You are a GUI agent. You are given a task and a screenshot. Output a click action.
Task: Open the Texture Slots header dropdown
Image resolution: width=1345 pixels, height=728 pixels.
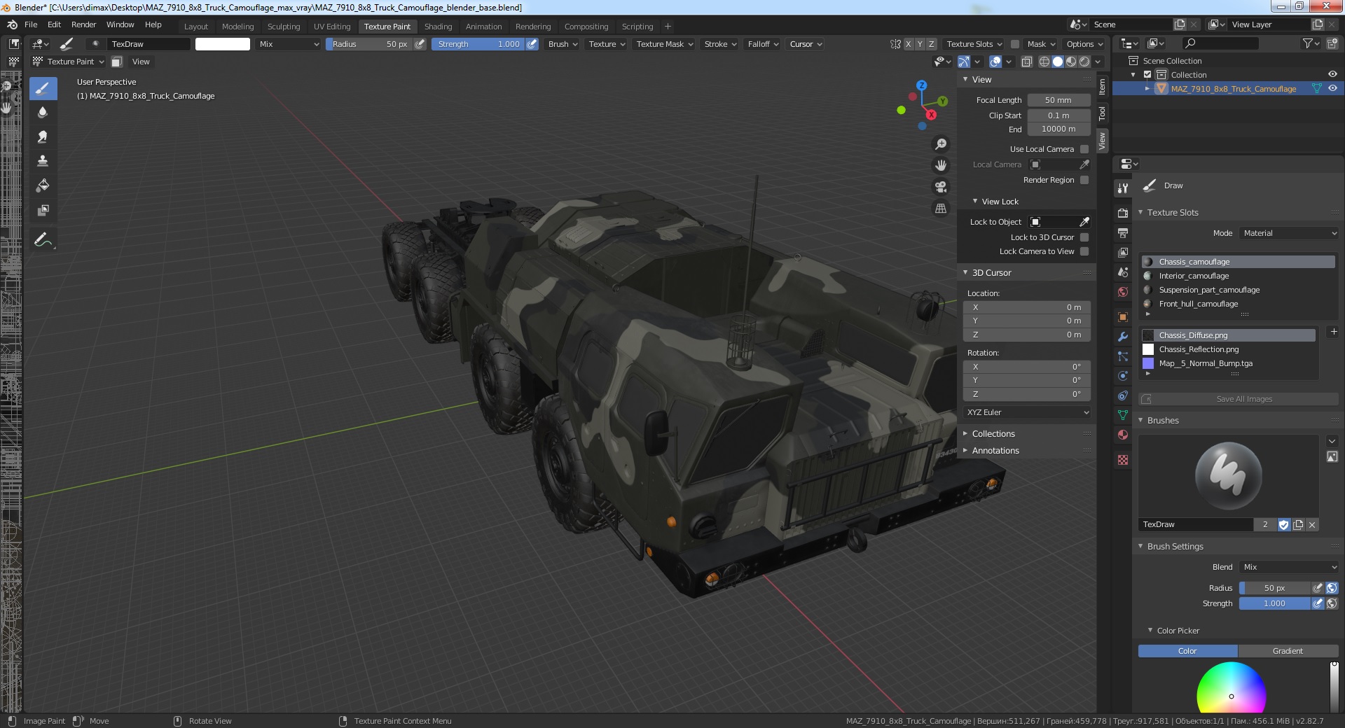tap(974, 44)
